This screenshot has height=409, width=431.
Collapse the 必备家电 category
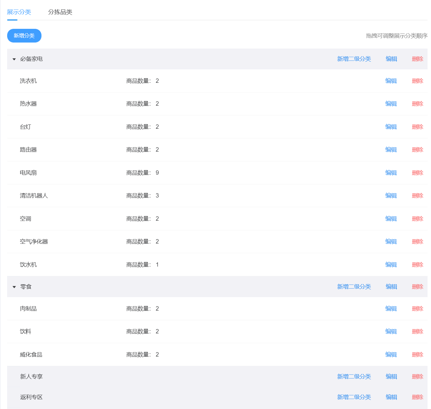[14, 59]
